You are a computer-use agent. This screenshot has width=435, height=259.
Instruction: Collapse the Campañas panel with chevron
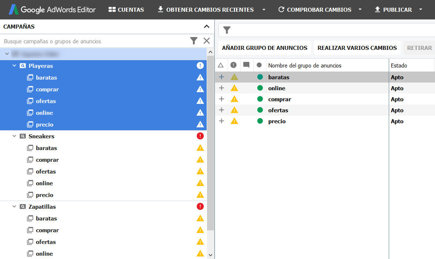point(206,27)
